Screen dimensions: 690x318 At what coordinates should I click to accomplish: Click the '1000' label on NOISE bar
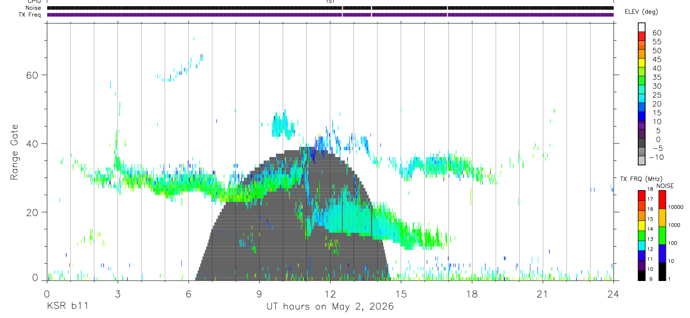pyautogui.click(x=675, y=225)
